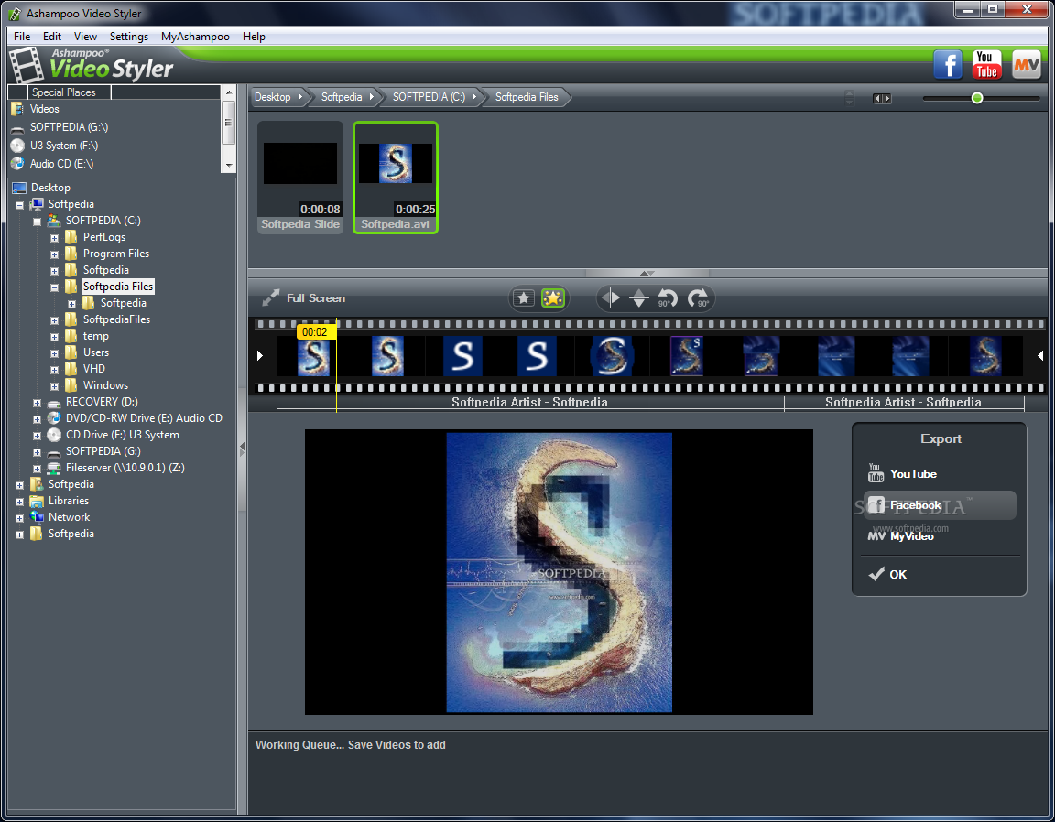1055x822 pixels.
Task: Expand the Users folder node
Action: tap(55, 353)
